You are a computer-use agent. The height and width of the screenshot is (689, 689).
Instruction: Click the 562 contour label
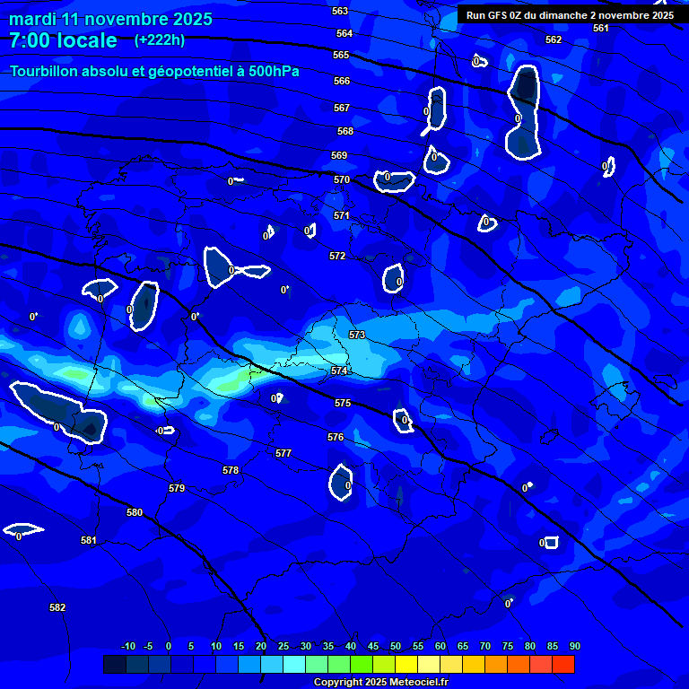coord(554,39)
